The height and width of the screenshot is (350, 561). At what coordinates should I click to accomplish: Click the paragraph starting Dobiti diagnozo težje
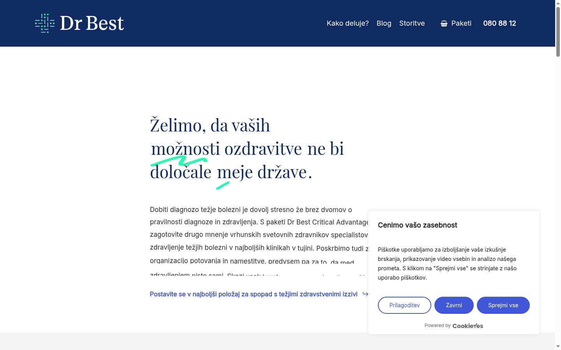coord(259,241)
